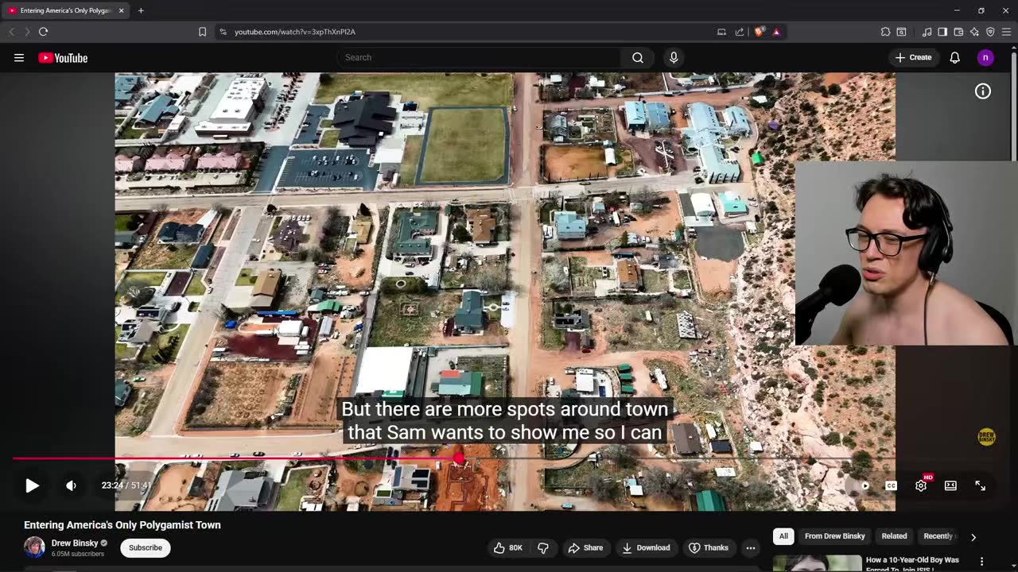Bookmark this page
The image size is (1018, 572).
(202, 32)
